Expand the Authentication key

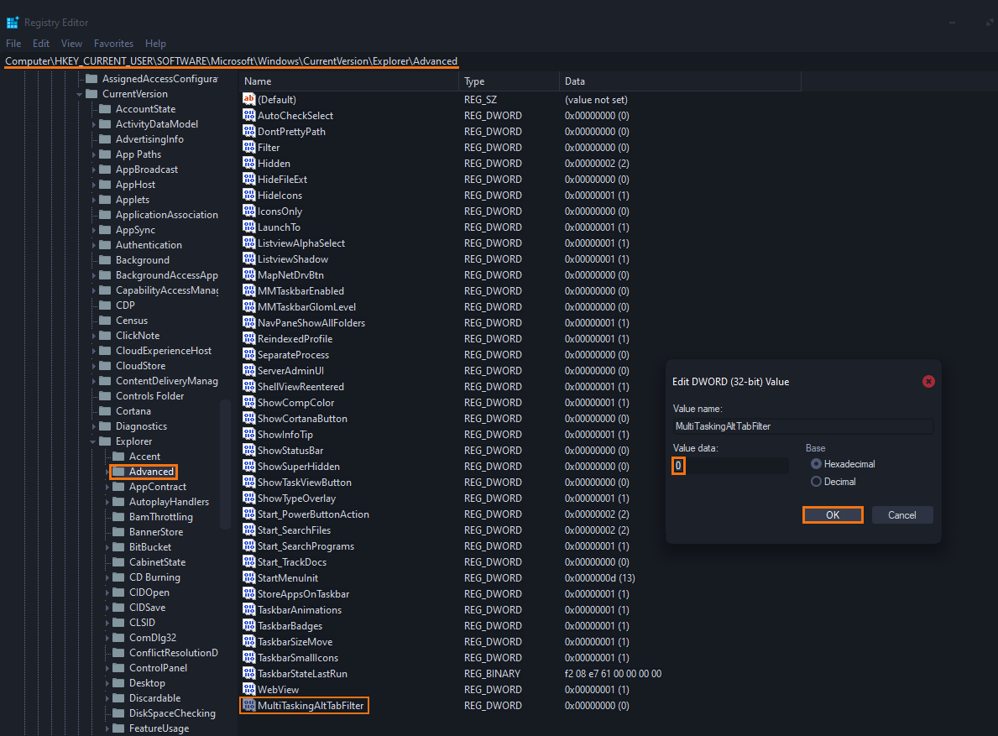click(93, 245)
